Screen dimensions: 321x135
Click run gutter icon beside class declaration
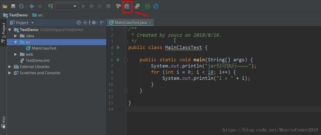pos(118,47)
